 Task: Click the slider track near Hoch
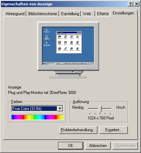click(107, 108)
